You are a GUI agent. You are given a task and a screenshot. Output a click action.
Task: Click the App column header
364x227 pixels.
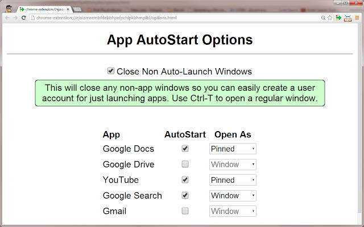111,135
